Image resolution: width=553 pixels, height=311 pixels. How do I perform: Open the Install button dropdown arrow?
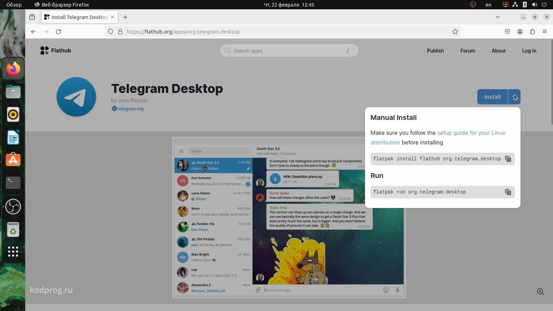(514, 97)
